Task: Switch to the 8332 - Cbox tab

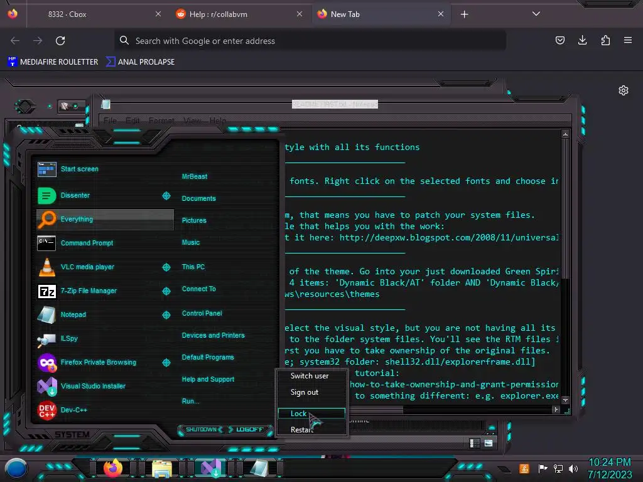Action: tap(95, 14)
